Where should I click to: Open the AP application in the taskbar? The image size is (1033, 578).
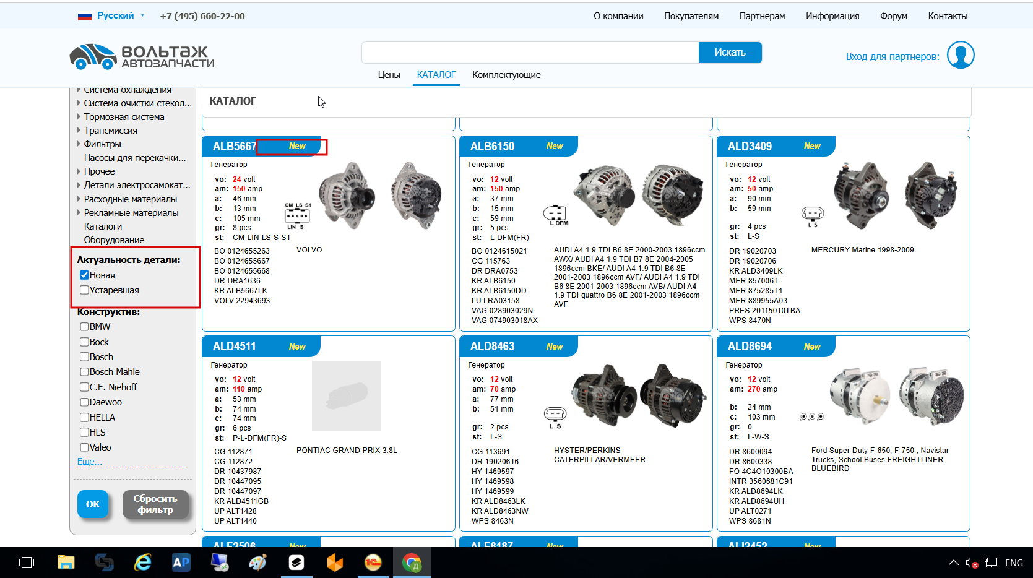(181, 563)
